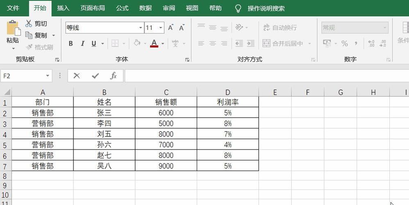Screen dimensions: 409x205
Task: Click the Cut (剪切) scissors icon
Action: point(29,23)
